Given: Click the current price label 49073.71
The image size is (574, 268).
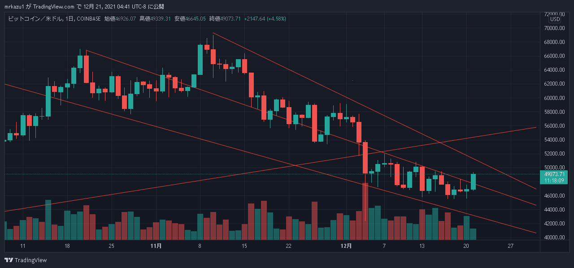Looking at the screenshot, I should (555, 174).
